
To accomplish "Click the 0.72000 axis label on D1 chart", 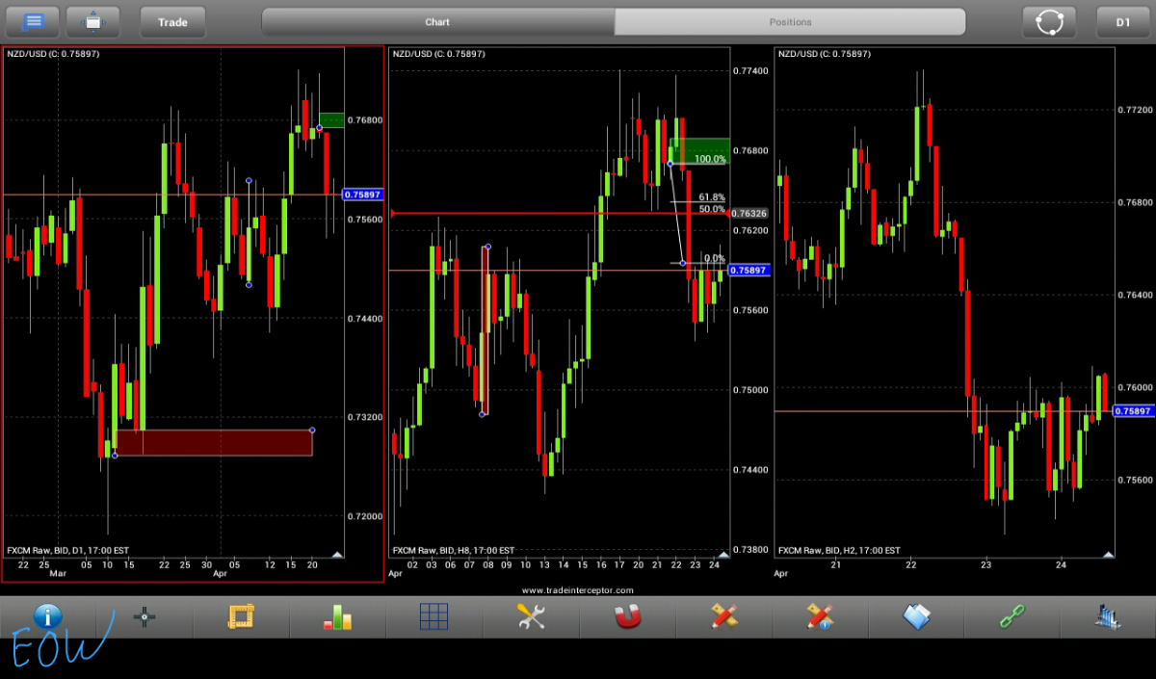I will click(x=364, y=517).
